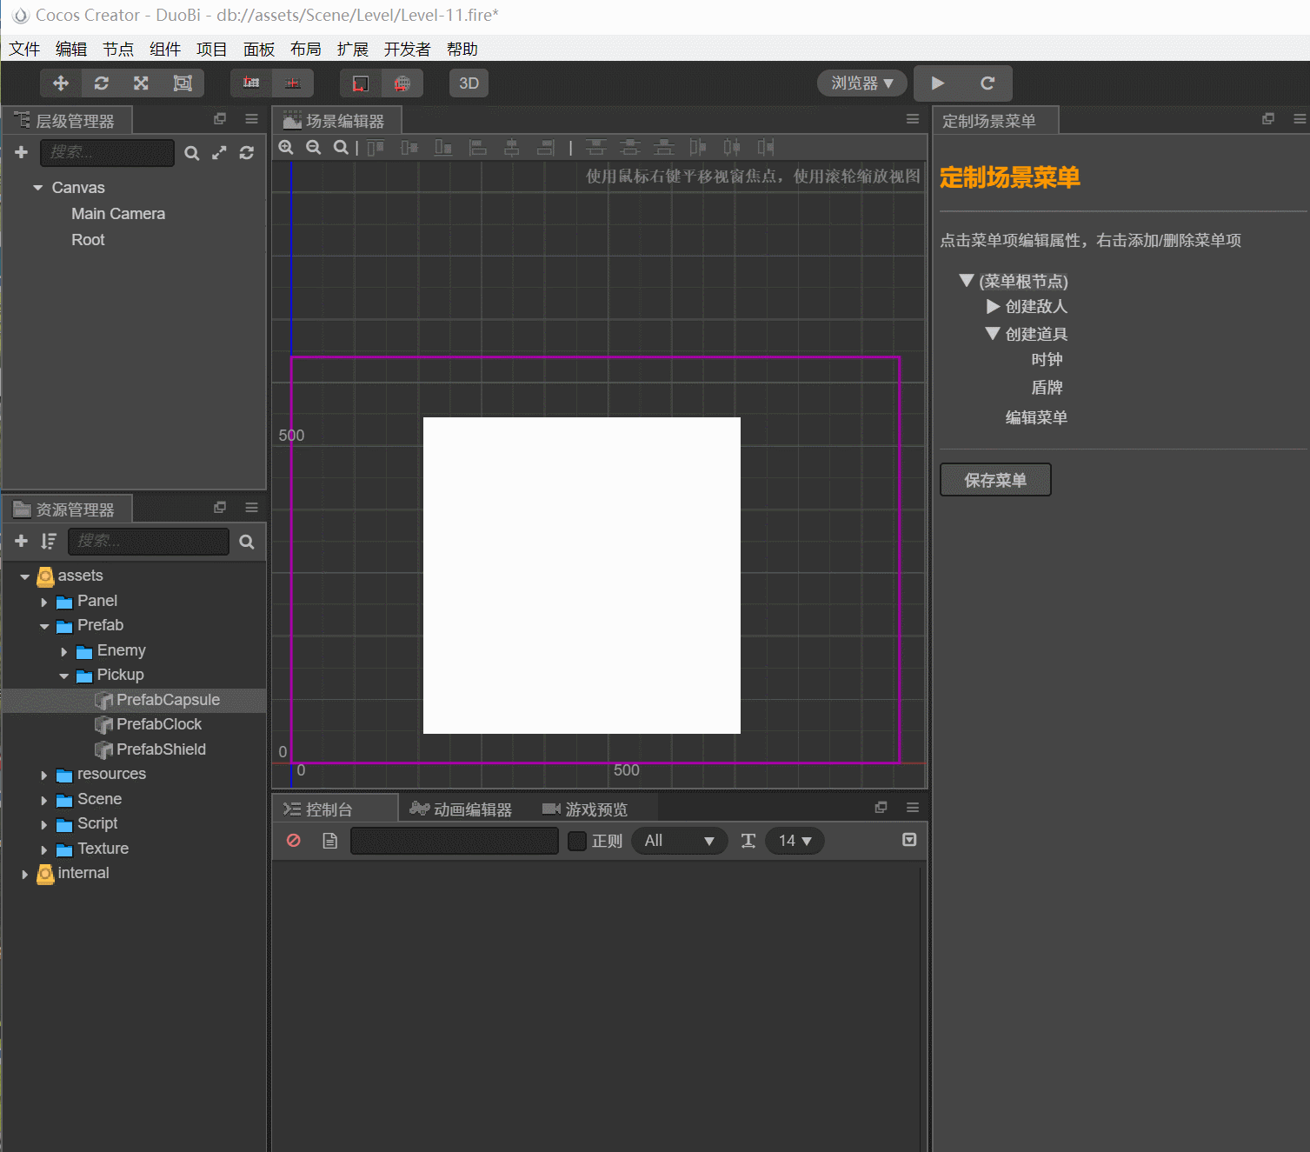Click the asset sort order icon
Image resolution: width=1310 pixels, height=1152 pixels.
coord(49,542)
